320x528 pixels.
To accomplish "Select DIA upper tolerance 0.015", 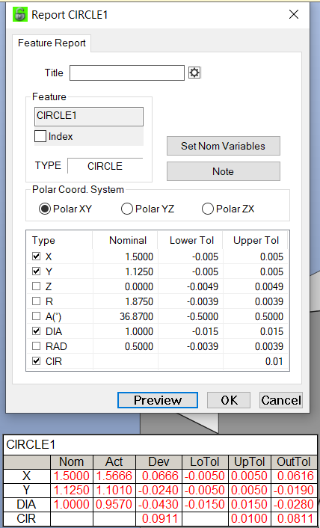I will tap(271, 331).
